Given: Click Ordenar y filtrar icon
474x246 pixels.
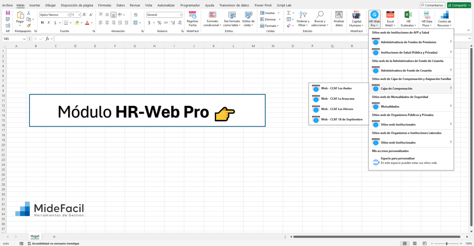Looking at the screenshot, I should [x=303, y=14].
